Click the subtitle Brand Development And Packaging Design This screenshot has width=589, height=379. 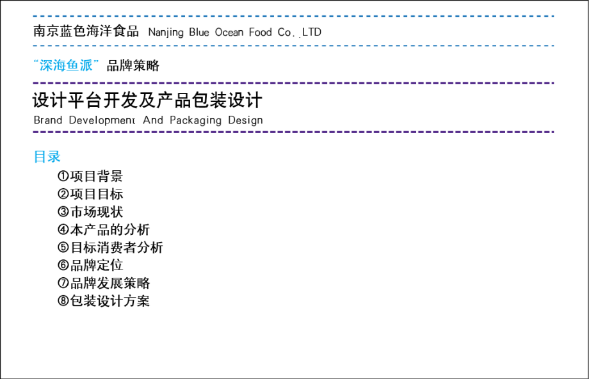coord(147,120)
